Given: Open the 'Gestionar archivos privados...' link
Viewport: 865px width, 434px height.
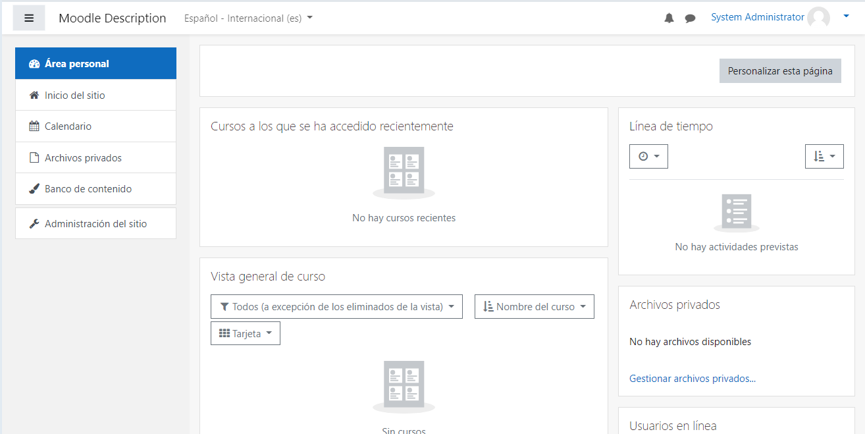Looking at the screenshot, I should (693, 379).
